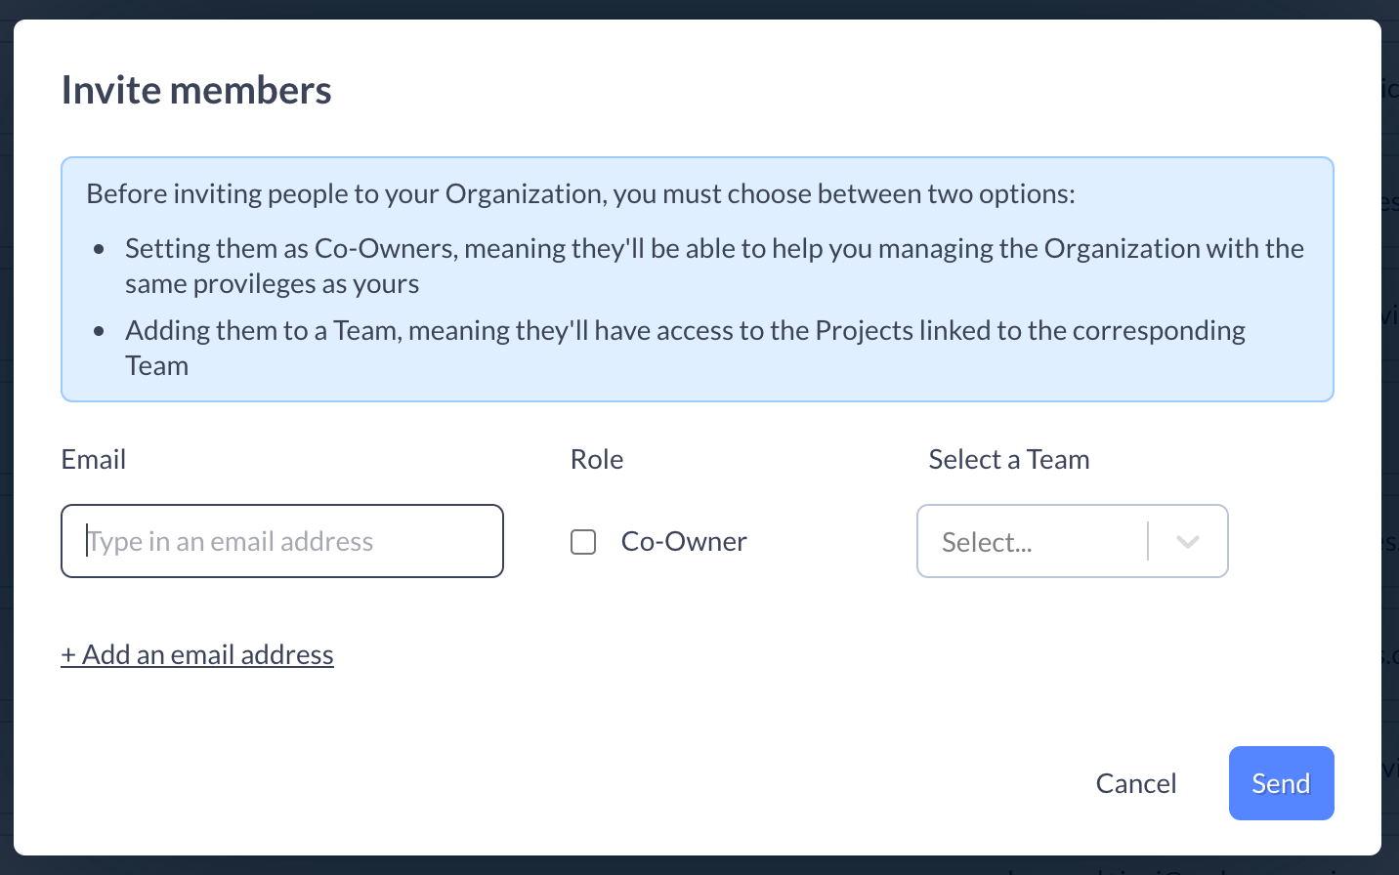Viewport: 1399px width, 875px height.
Task: Click "+ Add an email address" link
Action: click(x=197, y=655)
